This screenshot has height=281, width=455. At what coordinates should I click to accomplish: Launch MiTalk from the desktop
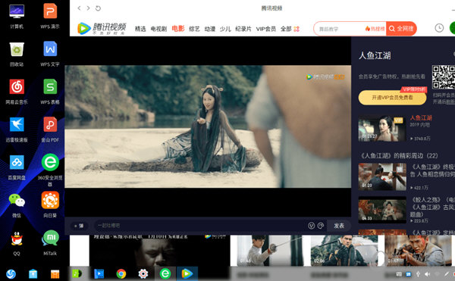click(x=50, y=242)
